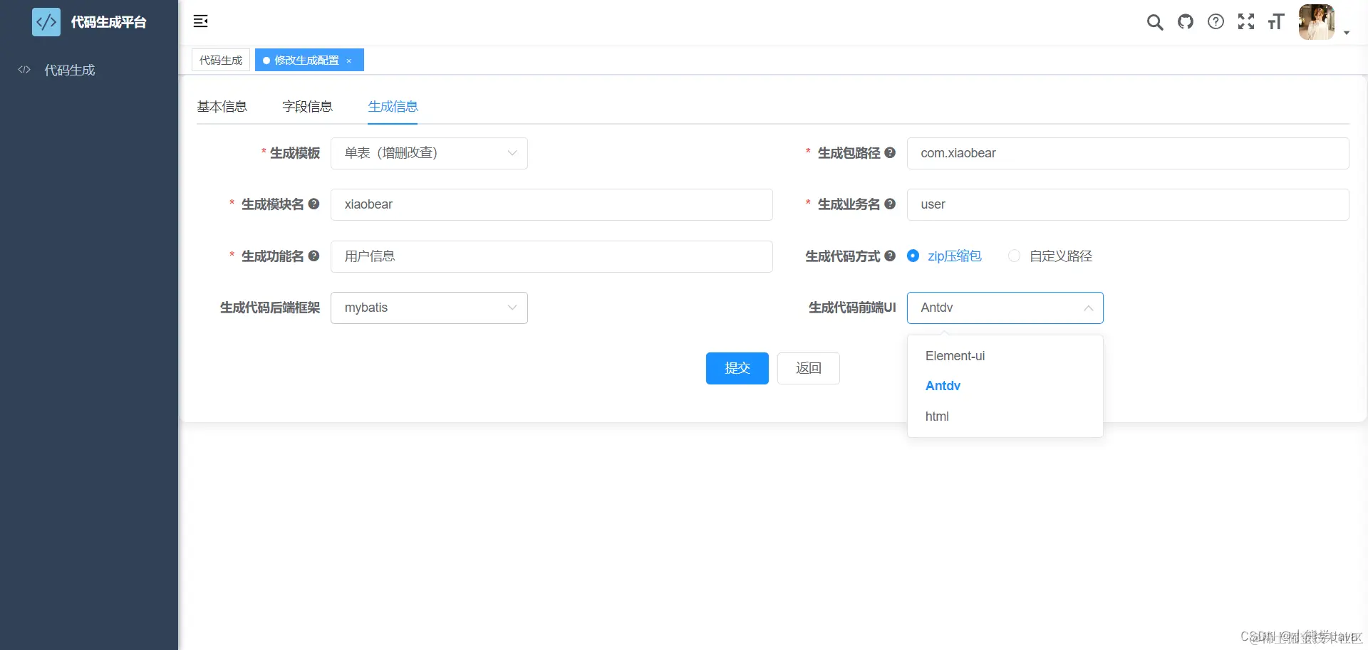Open search with the magnifier icon
1368x650 pixels.
pyautogui.click(x=1155, y=22)
